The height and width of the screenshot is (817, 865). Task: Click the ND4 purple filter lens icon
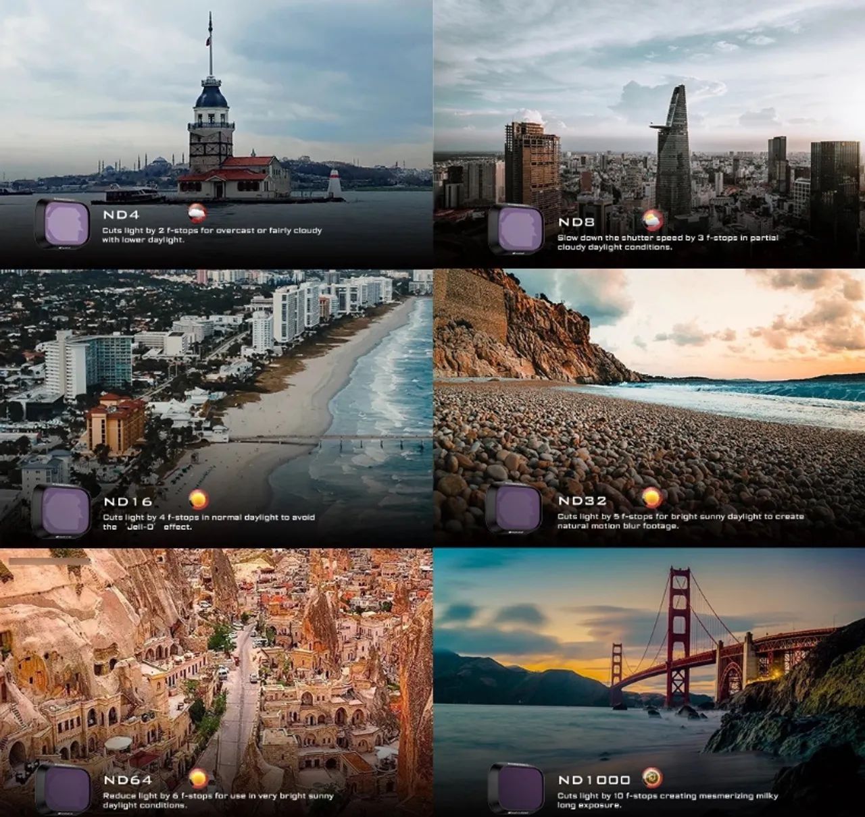62,223
